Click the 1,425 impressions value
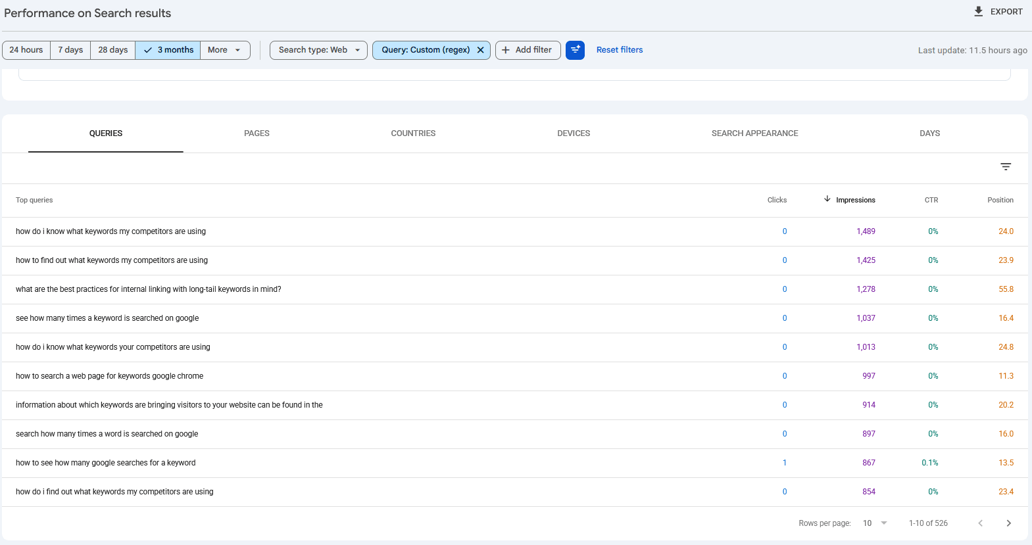Viewport: 1032px width, 545px height. [x=866, y=260]
